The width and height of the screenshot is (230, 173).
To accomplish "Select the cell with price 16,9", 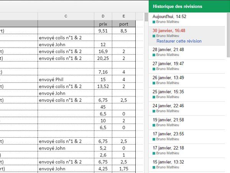I will pos(103,52).
